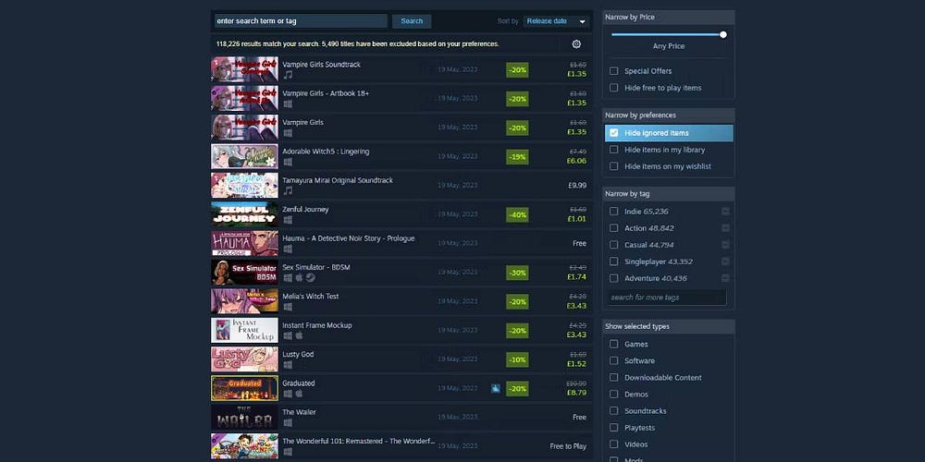Viewport: 925px width, 462px height.
Task: Click the £9.99 price of Tamayura Mirai
Action: [577, 185]
